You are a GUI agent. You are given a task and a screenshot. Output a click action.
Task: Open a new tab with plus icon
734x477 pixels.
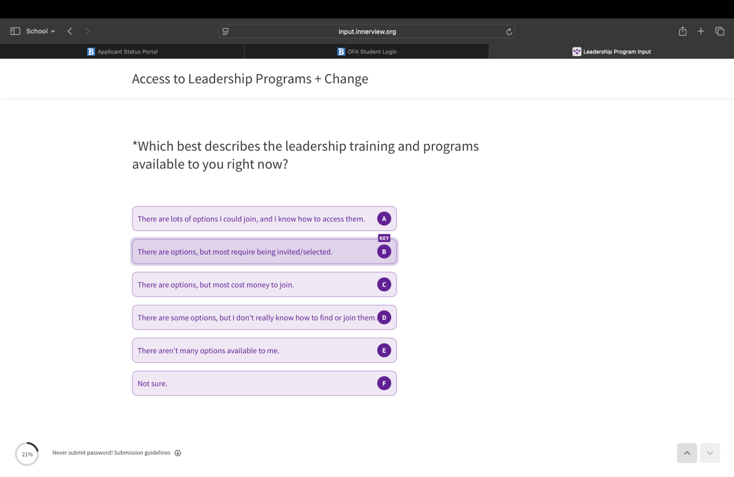[x=701, y=32]
